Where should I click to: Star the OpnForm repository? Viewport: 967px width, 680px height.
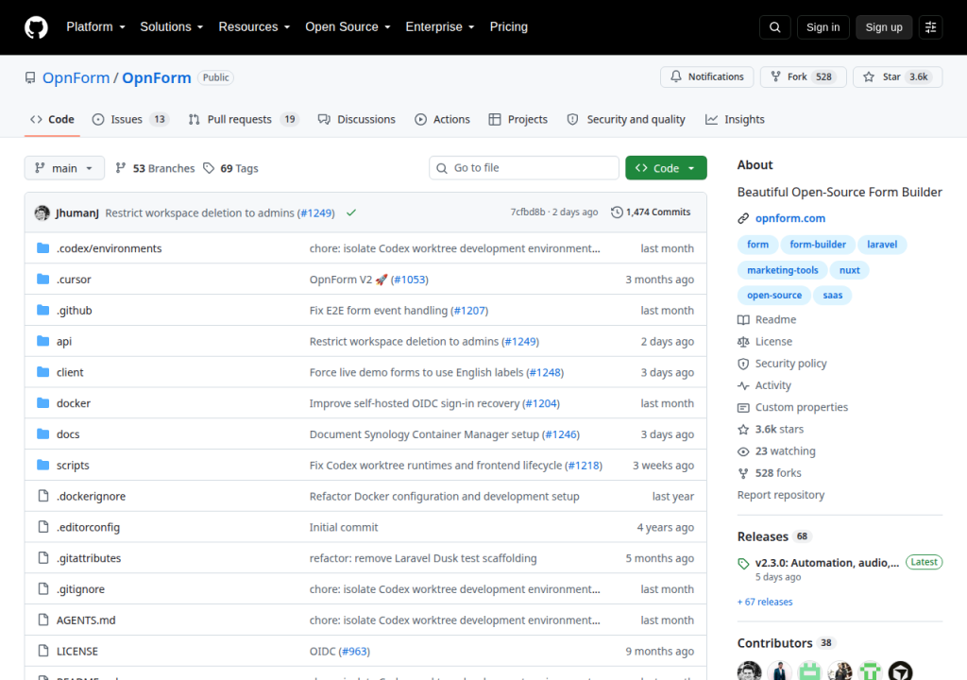tap(897, 76)
